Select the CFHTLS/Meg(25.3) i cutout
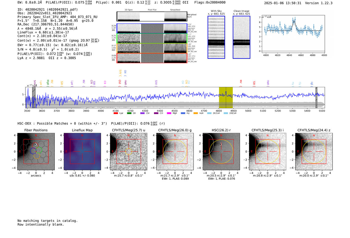 click(x=267, y=152)
